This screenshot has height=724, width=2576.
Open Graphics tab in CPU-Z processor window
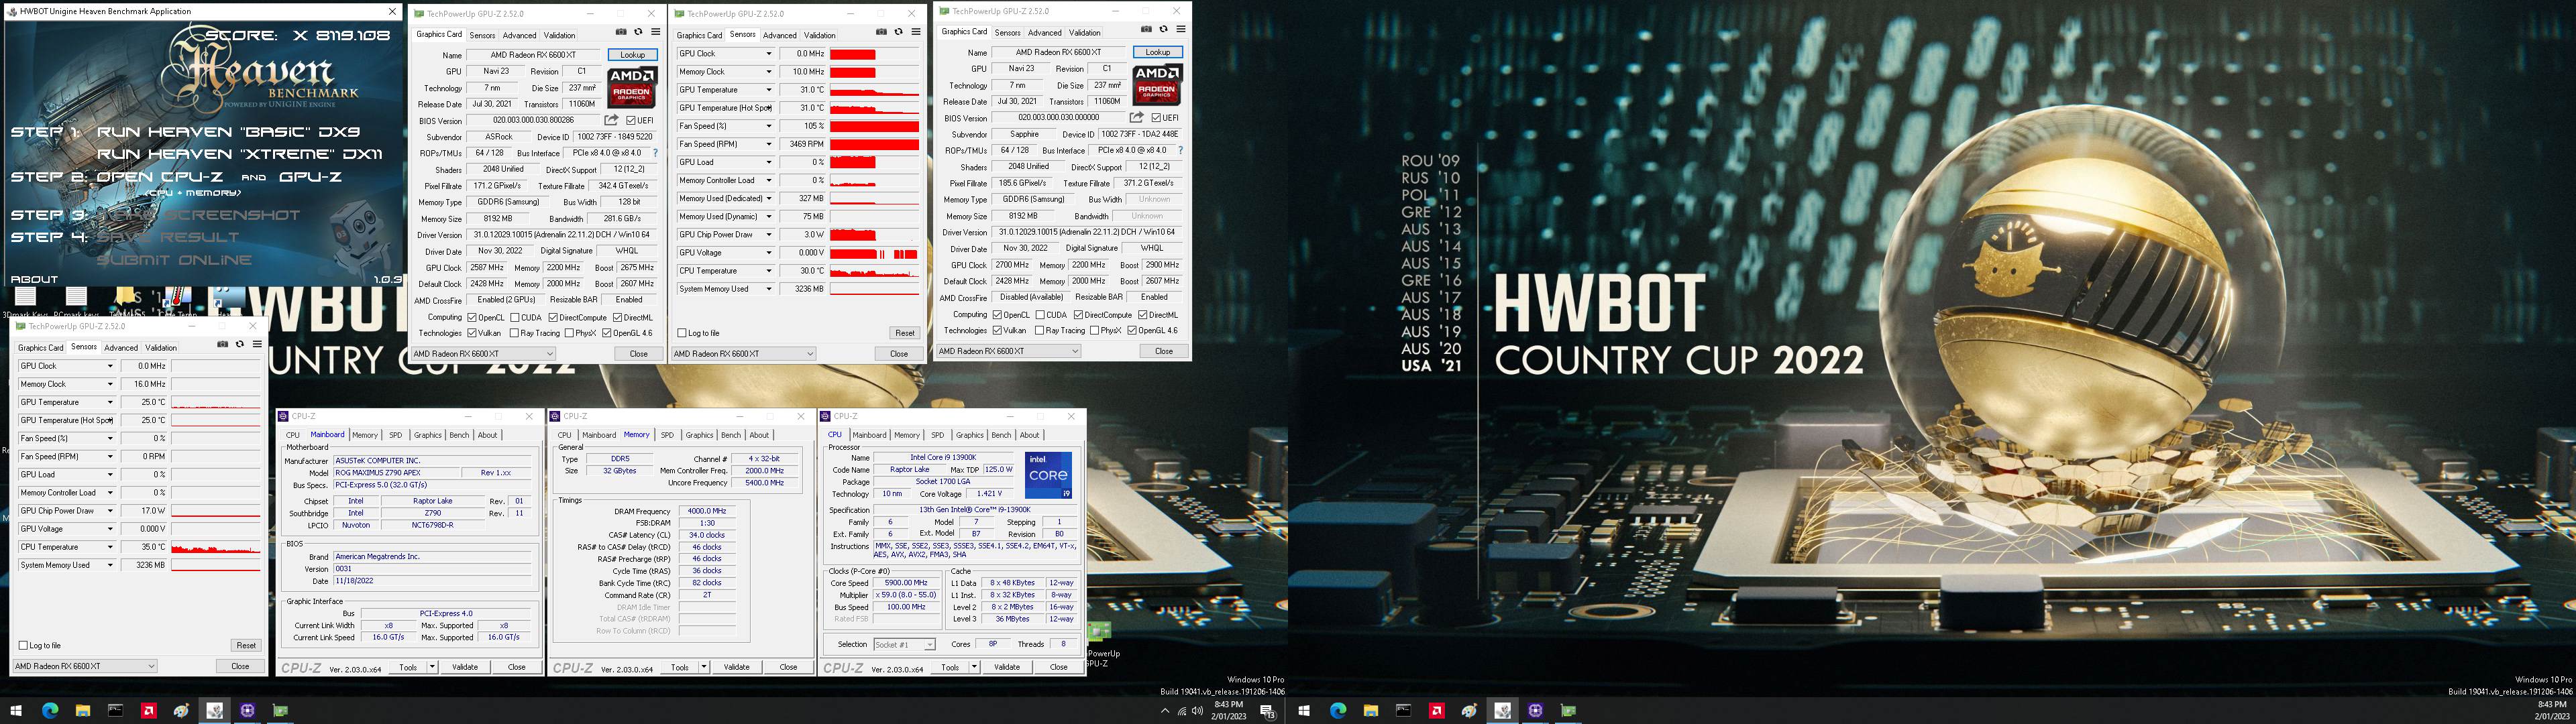pos(969,435)
